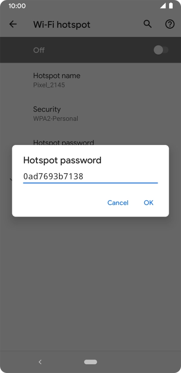Tap the battery status icon
Image resolution: width=181 pixels, height=373 pixels.
click(170, 6)
